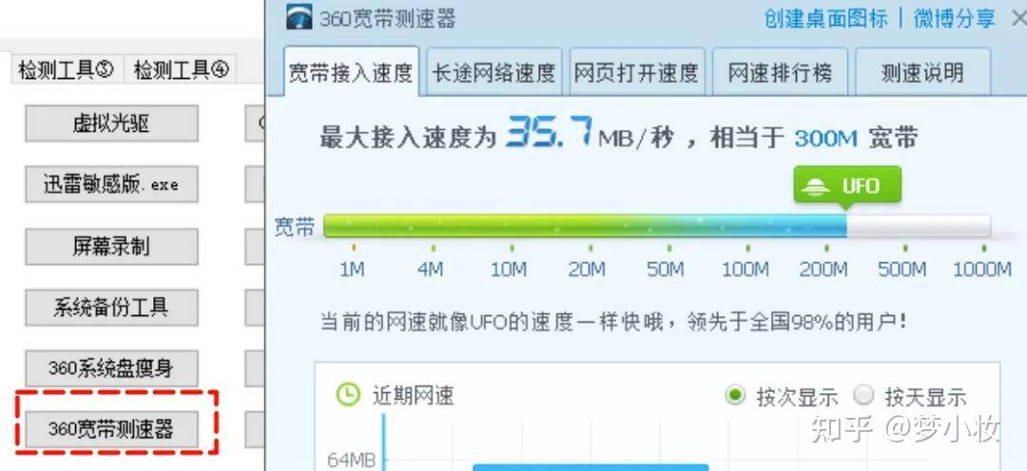Click the 20M scale label
The height and width of the screenshot is (471, 1027).
point(587,269)
